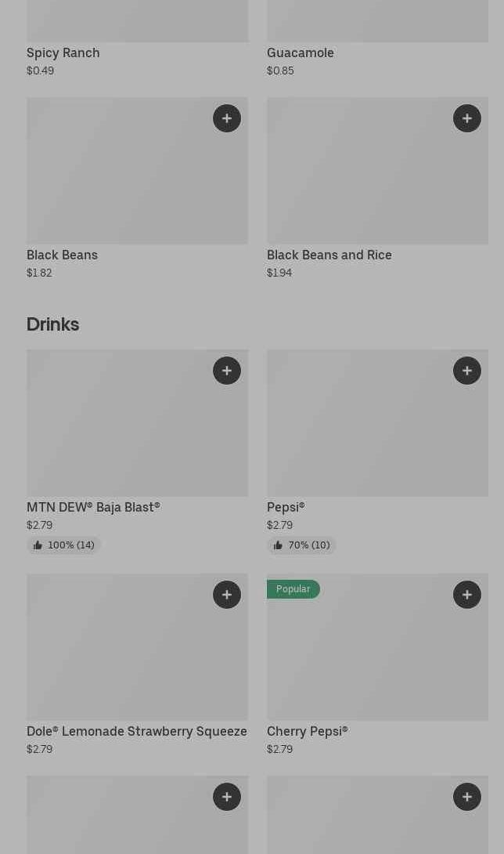Viewport: 504px width, 854px height.
Task: Add Black Beans and Rice to cart
Action: click(x=467, y=118)
